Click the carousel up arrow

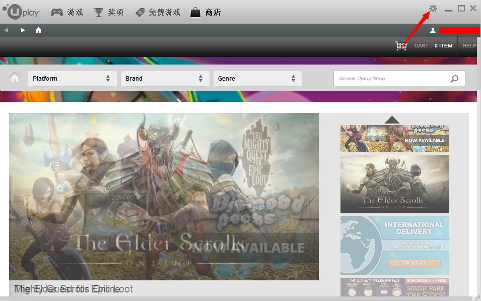[x=392, y=119]
